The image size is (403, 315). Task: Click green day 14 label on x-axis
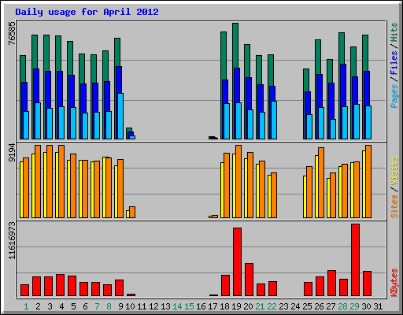177,306
